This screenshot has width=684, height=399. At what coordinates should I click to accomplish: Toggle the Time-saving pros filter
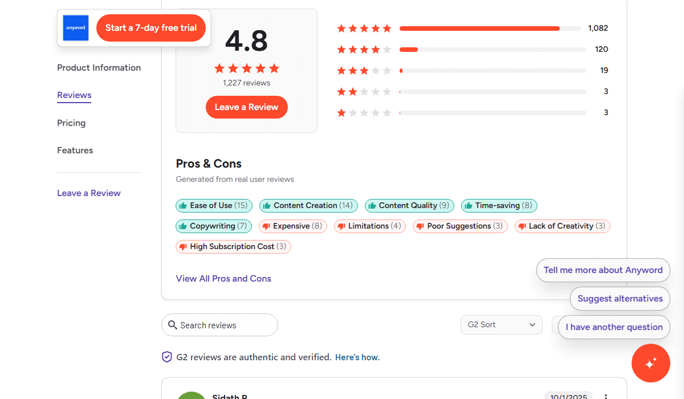499,205
